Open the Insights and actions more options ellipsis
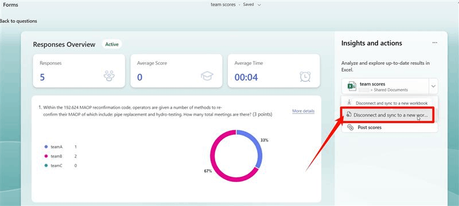This screenshot has height=206, width=459. point(435,43)
